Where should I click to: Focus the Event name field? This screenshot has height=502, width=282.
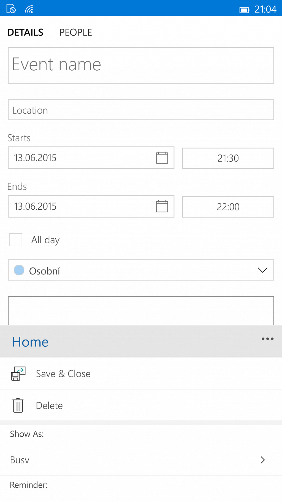[141, 65]
